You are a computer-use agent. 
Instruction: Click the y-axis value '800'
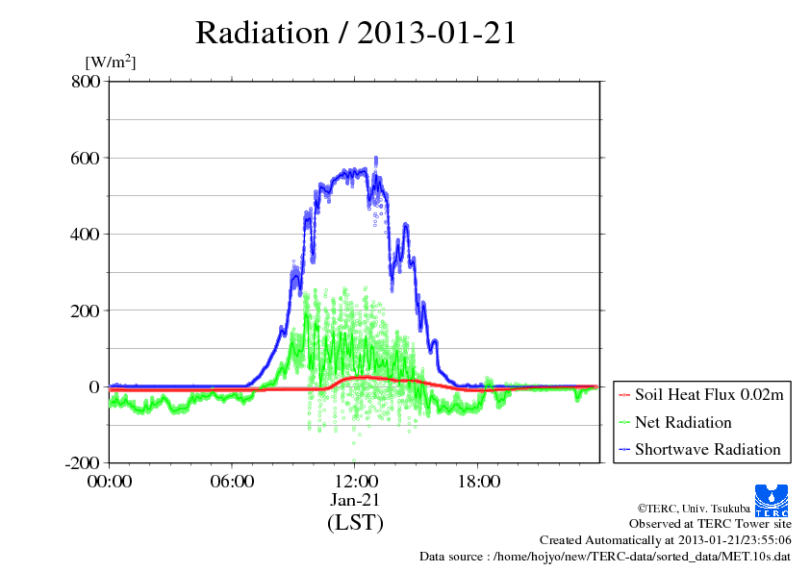[86, 81]
